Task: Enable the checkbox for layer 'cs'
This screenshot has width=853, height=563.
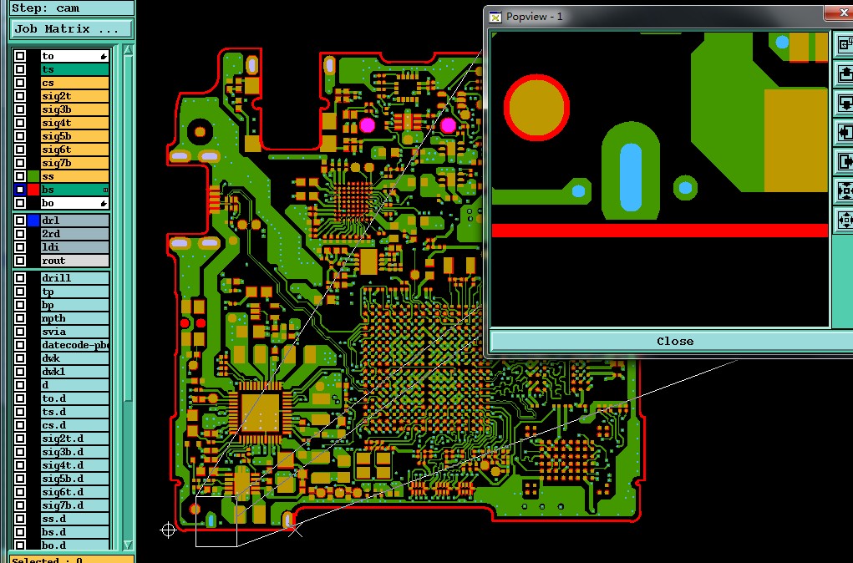Action: (x=20, y=83)
